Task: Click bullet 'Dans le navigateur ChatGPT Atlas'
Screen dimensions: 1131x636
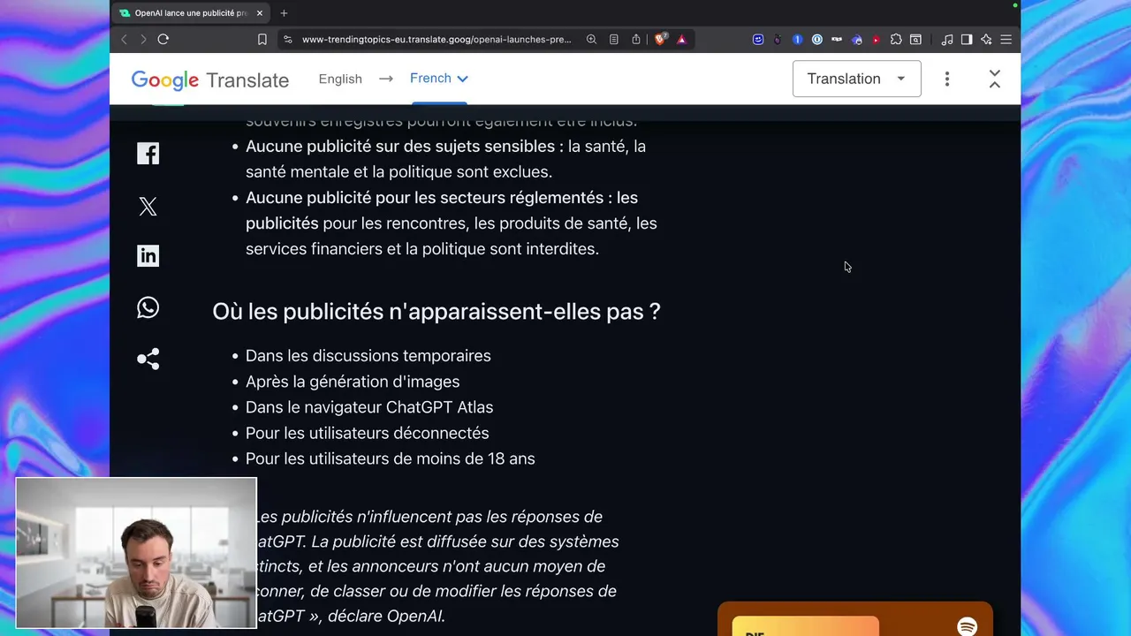Action: tap(369, 407)
